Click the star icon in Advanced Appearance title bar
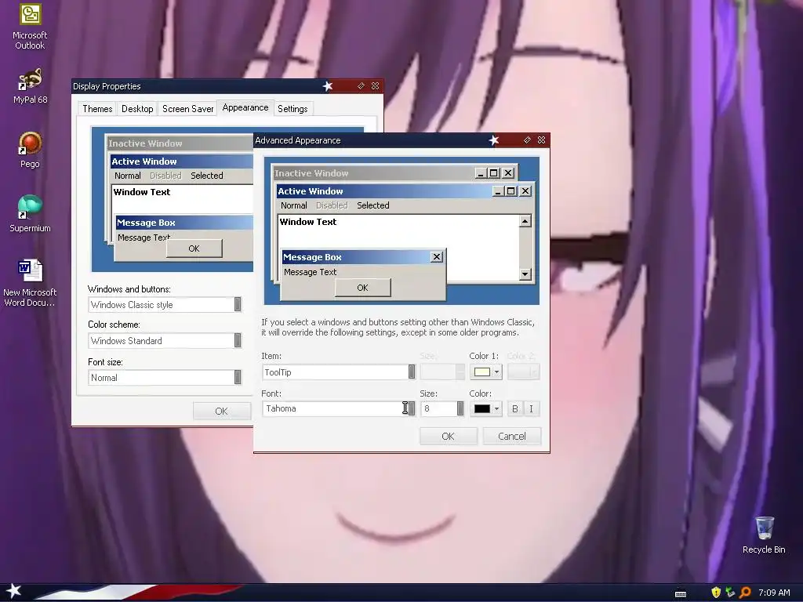Screen dimensions: 803x602 pyautogui.click(x=494, y=140)
